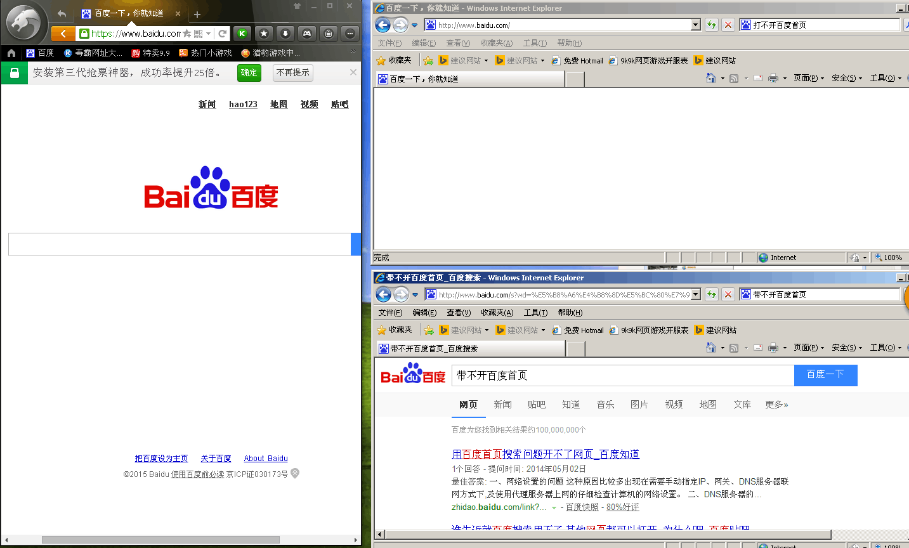Open 免费 Hotmail favorite in 百度一下 IE window
909x548 pixels.
point(577,61)
